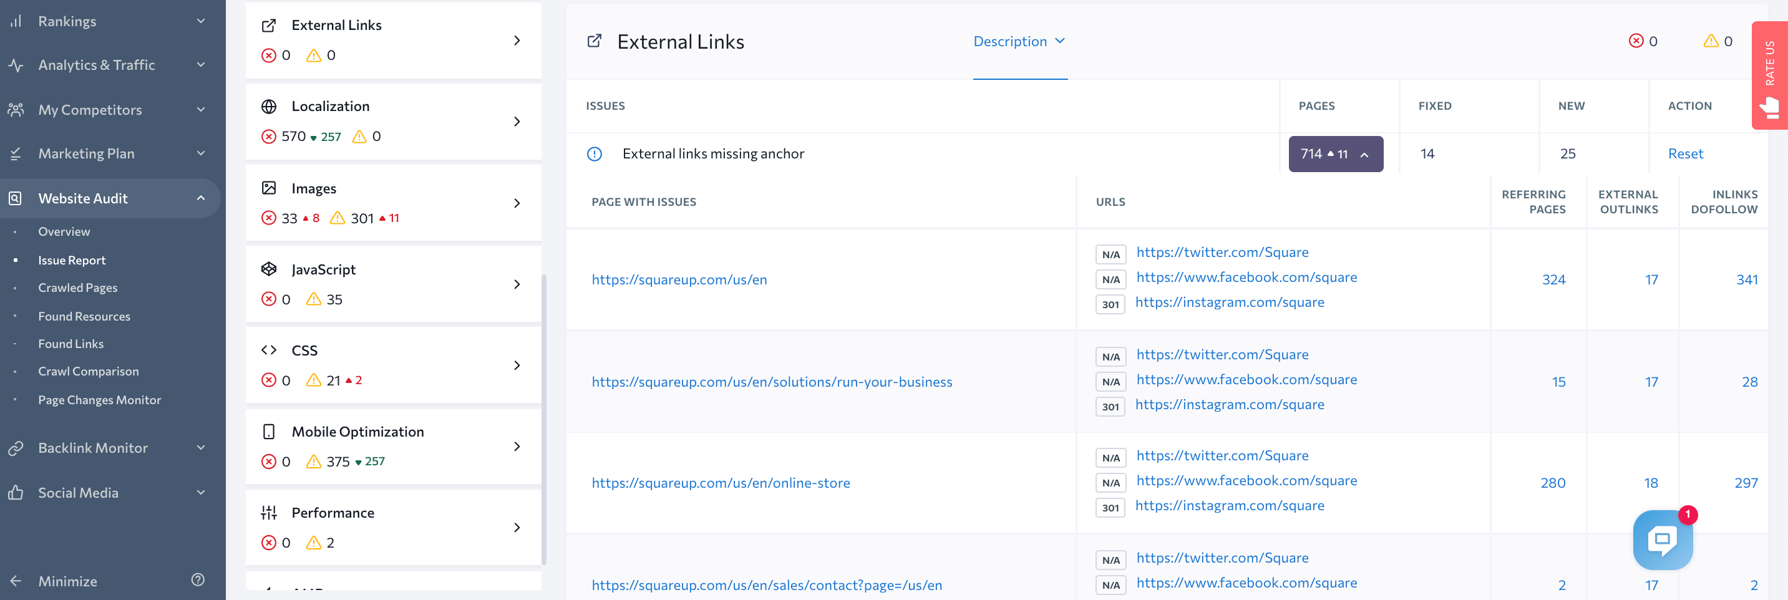
Task: Click the Performance sliders icon
Action: point(269,513)
